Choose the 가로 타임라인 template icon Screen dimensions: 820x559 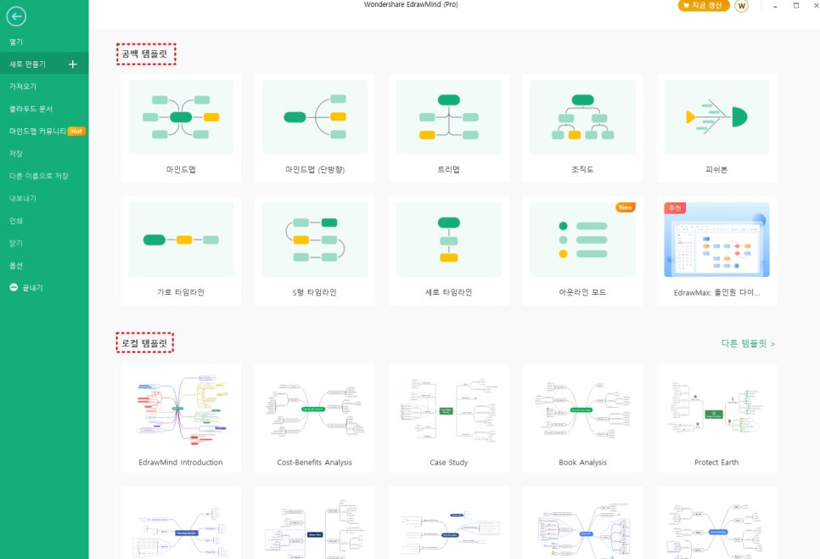[181, 240]
